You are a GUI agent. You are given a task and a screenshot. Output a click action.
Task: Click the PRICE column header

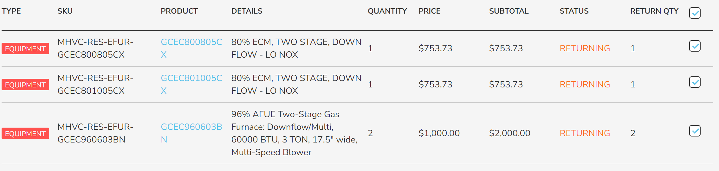click(x=429, y=11)
